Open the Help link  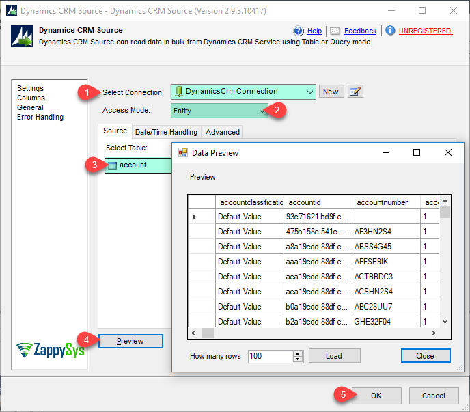314,31
